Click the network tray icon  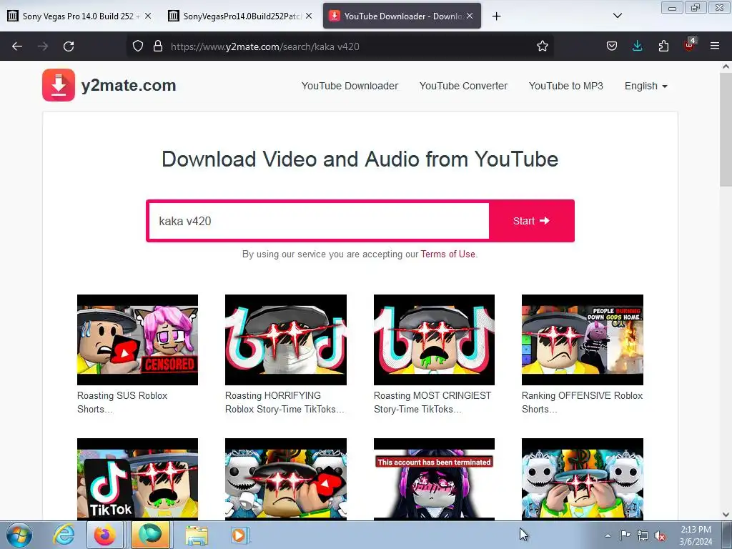coord(643,536)
